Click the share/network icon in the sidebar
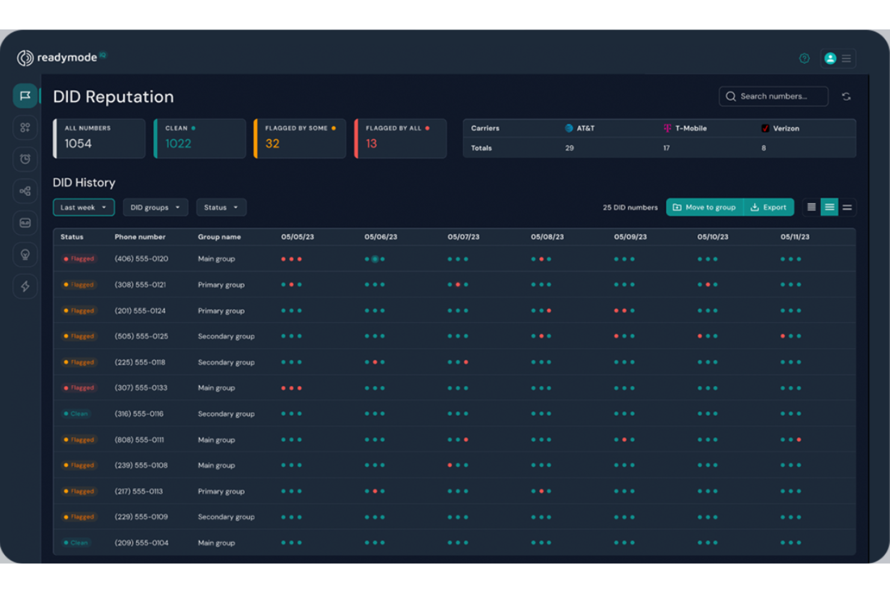Screen dimensions: 890x593 coord(25,190)
